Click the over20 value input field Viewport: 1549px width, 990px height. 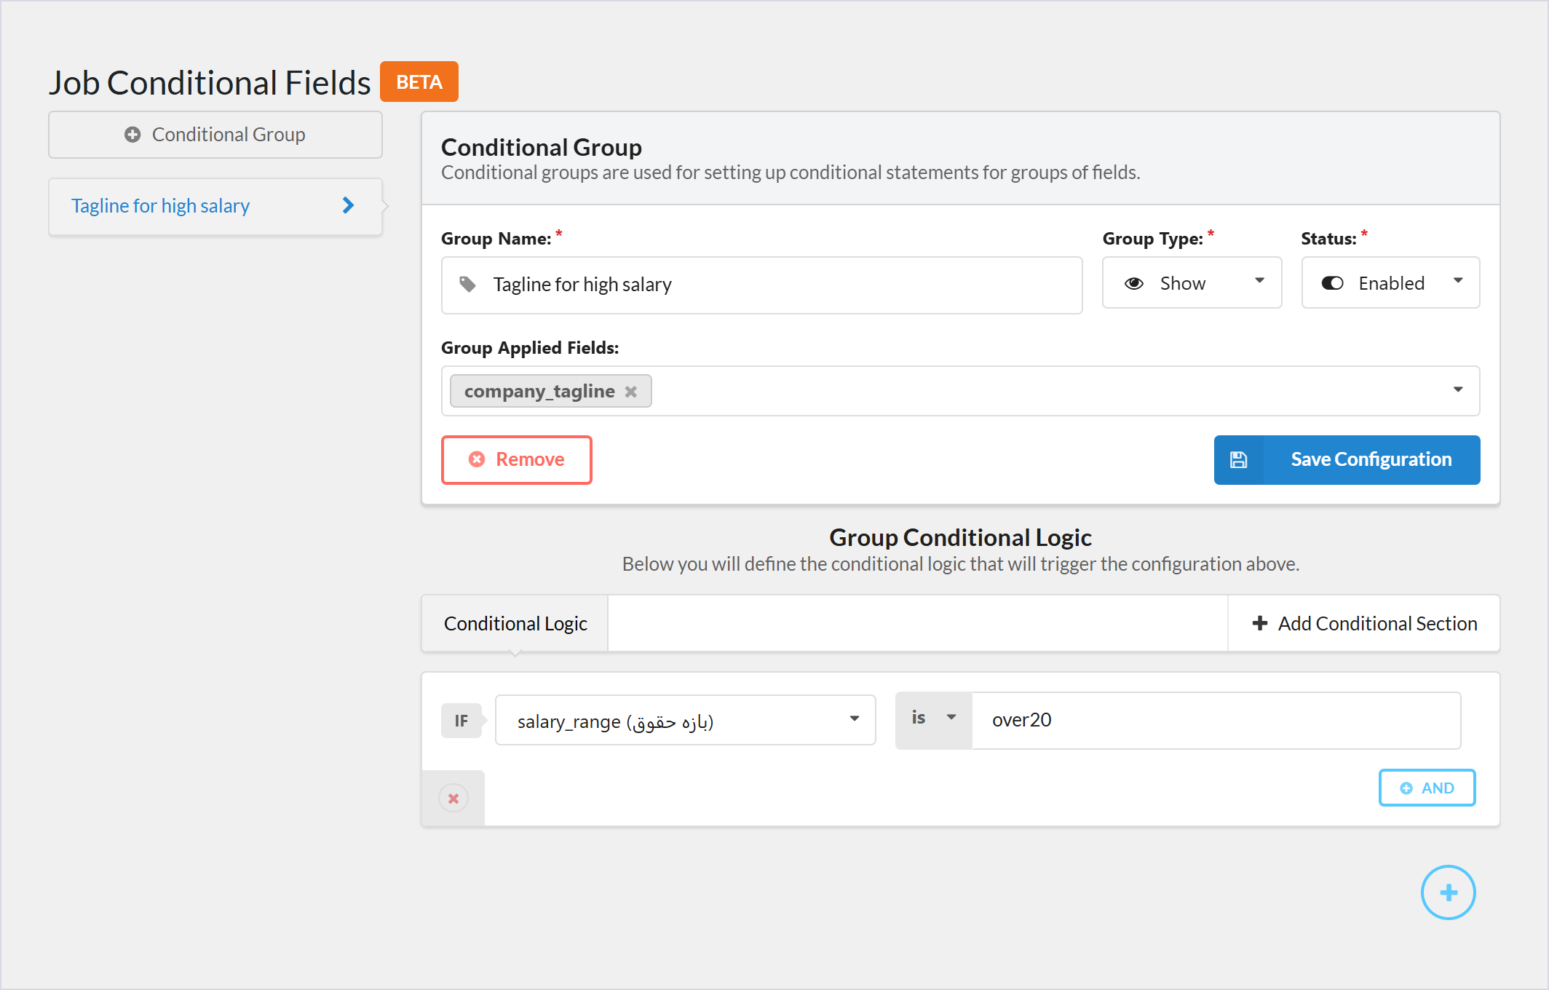click(1216, 720)
